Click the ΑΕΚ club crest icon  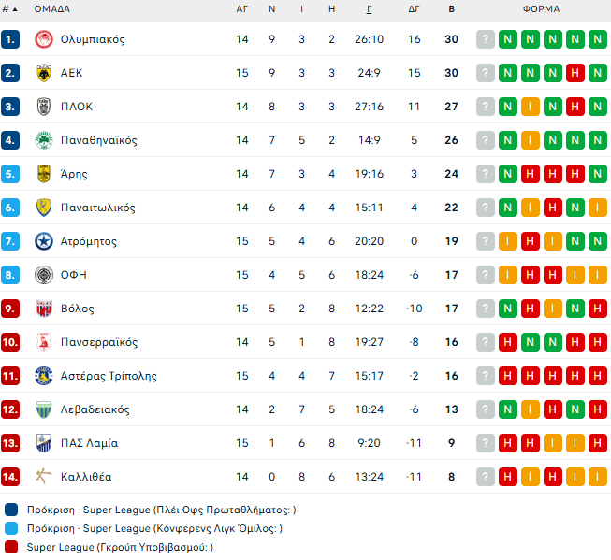pyautogui.click(x=43, y=73)
